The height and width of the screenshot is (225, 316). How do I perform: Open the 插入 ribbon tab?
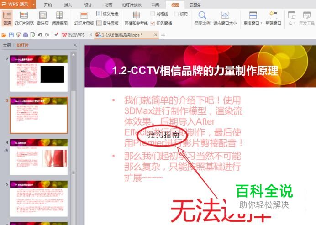(68, 5)
